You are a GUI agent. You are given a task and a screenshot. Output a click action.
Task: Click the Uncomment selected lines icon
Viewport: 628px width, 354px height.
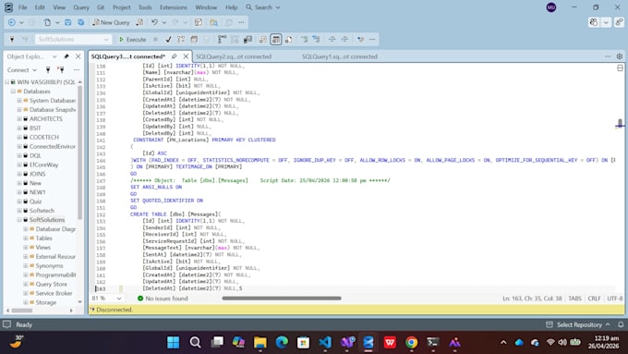317,40
